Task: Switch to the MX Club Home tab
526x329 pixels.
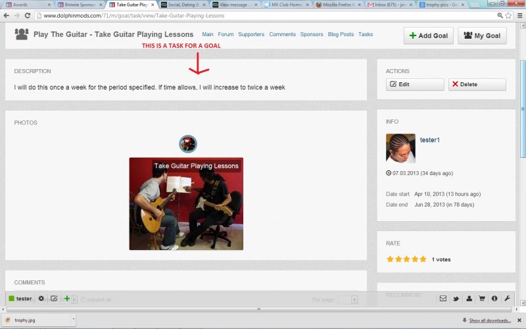Action: (x=287, y=5)
